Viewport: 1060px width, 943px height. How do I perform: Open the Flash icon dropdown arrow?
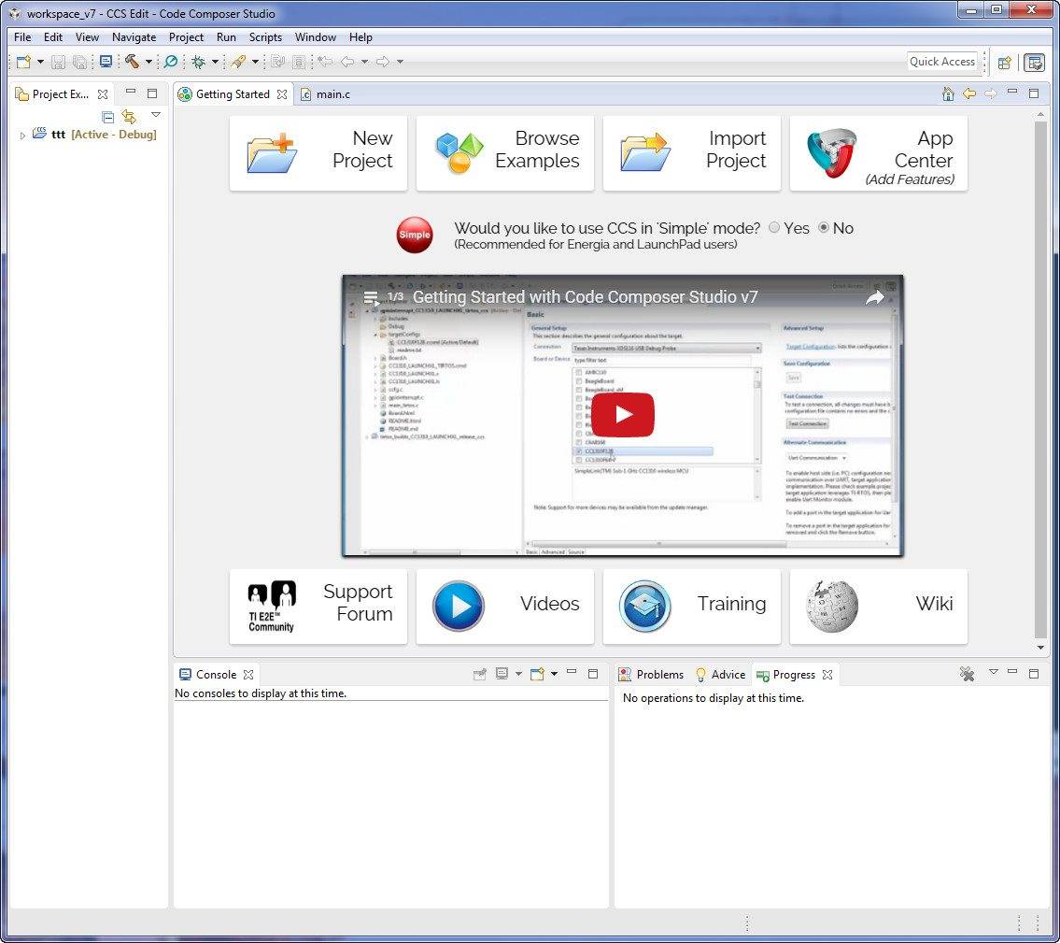[x=256, y=62]
